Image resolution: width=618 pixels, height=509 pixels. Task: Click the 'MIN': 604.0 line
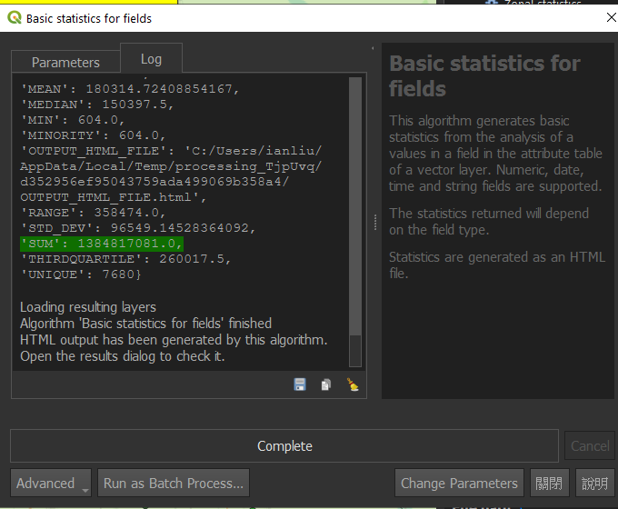(x=73, y=120)
